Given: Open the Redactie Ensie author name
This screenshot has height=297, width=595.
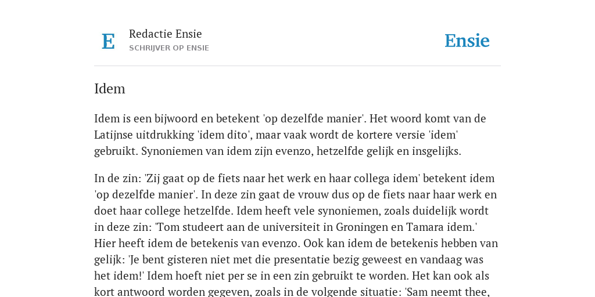Looking at the screenshot, I should [165, 34].
